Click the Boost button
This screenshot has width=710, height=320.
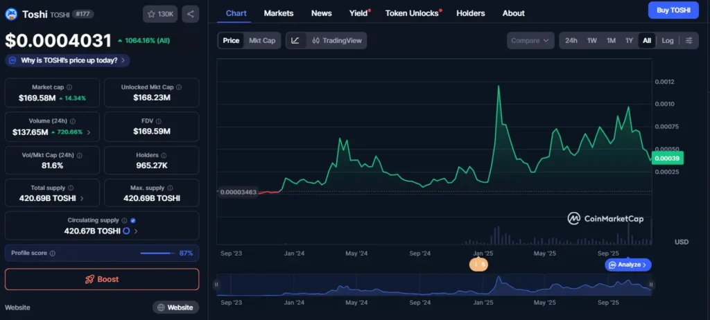102,279
